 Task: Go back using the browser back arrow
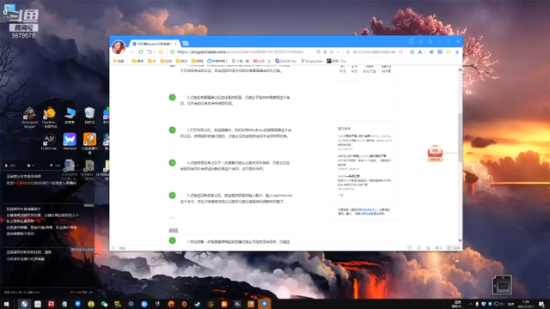pos(132,51)
